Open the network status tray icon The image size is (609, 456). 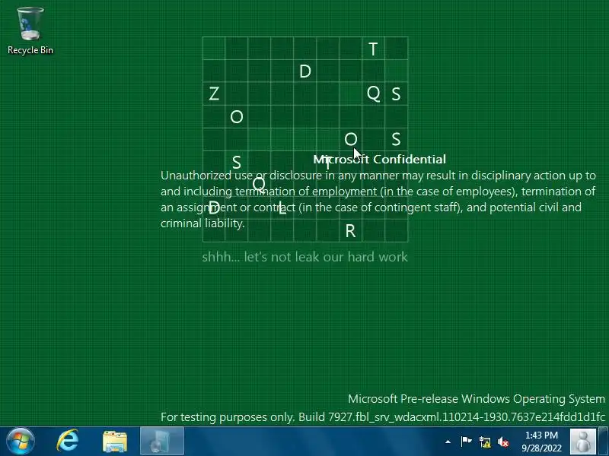click(485, 442)
